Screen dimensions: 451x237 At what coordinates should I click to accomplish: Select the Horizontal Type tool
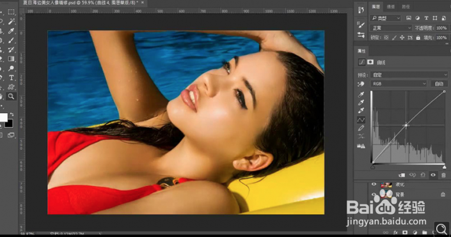[12, 77]
